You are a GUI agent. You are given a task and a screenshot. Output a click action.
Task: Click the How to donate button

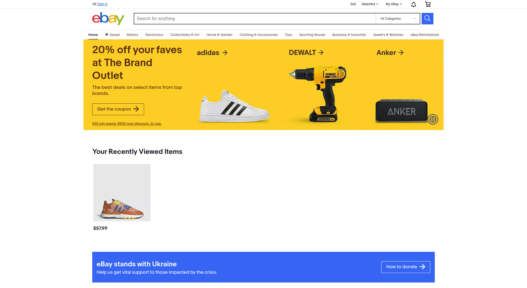point(406,267)
